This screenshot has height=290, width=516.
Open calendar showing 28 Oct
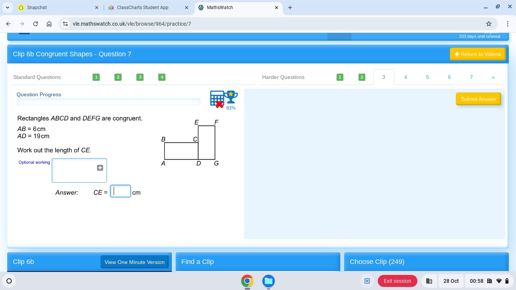click(x=451, y=281)
